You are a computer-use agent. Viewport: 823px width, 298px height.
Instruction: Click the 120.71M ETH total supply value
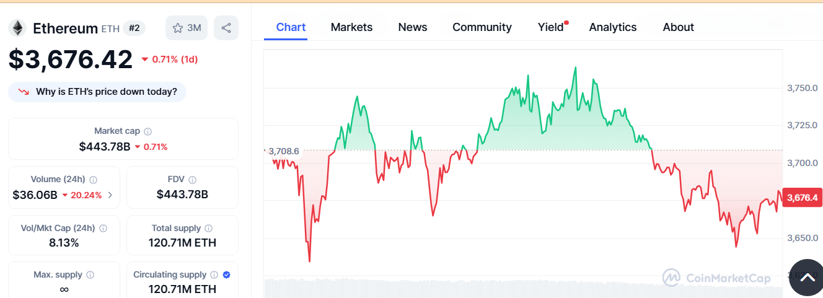182,243
